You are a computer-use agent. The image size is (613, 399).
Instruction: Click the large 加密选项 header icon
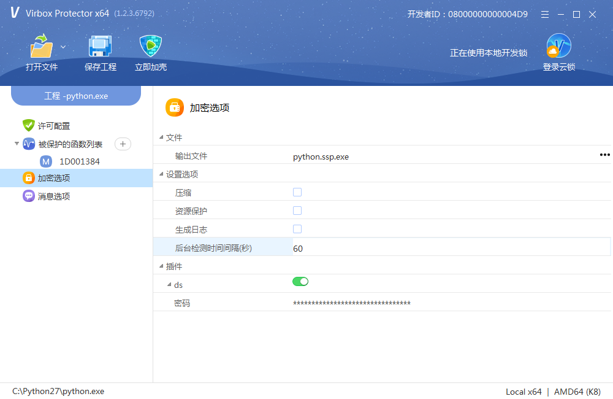click(174, 107)
